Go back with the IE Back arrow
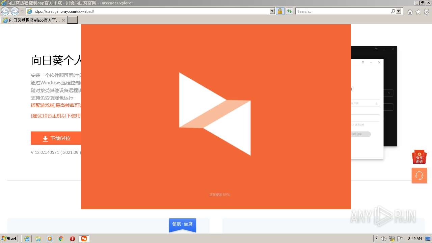 click(x=5, y=11)
